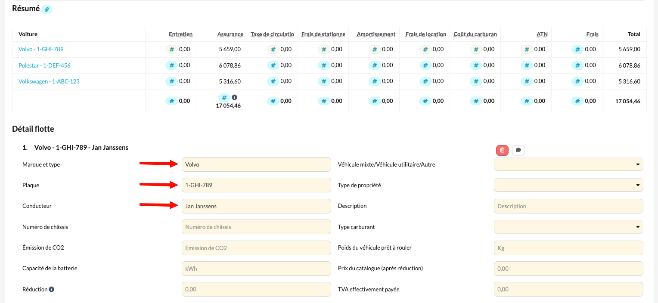
Task: Click the info icon above Assurance total 17 054,46
Action: pyautogui.click(x=234, y=97)
